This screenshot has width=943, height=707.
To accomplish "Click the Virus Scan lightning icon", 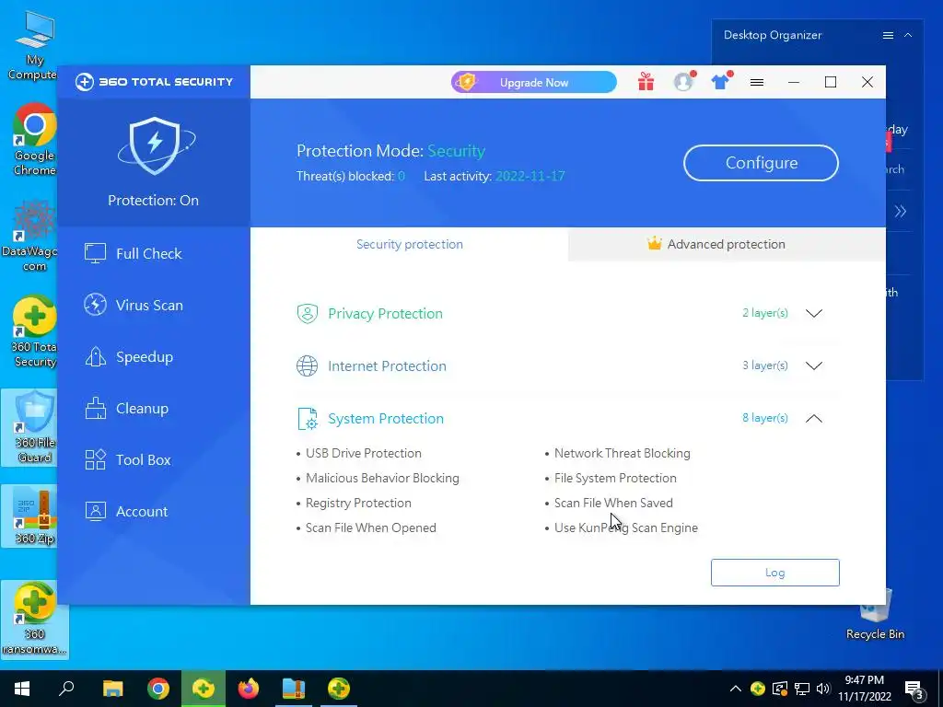I will pyautogui.click(x=95, y=305).
